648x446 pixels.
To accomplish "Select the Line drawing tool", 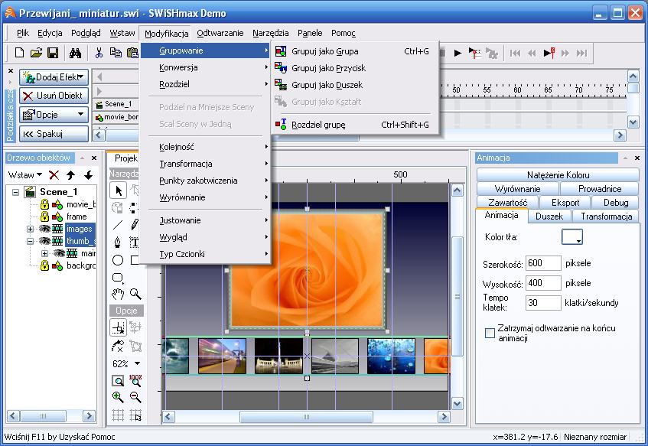I will (118, 225).
